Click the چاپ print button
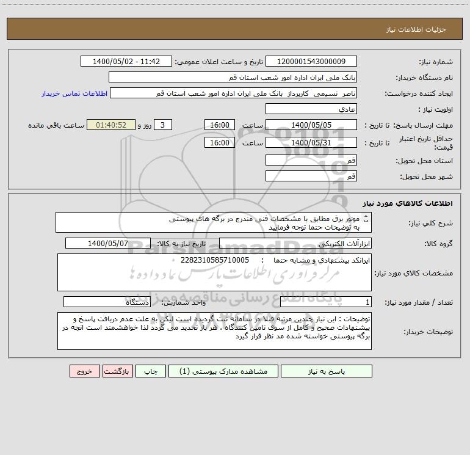This screenshot has height=455, width=470. 151,371
